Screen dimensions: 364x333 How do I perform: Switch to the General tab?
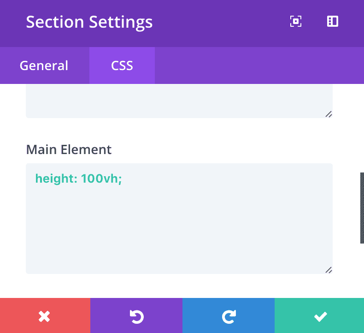click(44, 65)
